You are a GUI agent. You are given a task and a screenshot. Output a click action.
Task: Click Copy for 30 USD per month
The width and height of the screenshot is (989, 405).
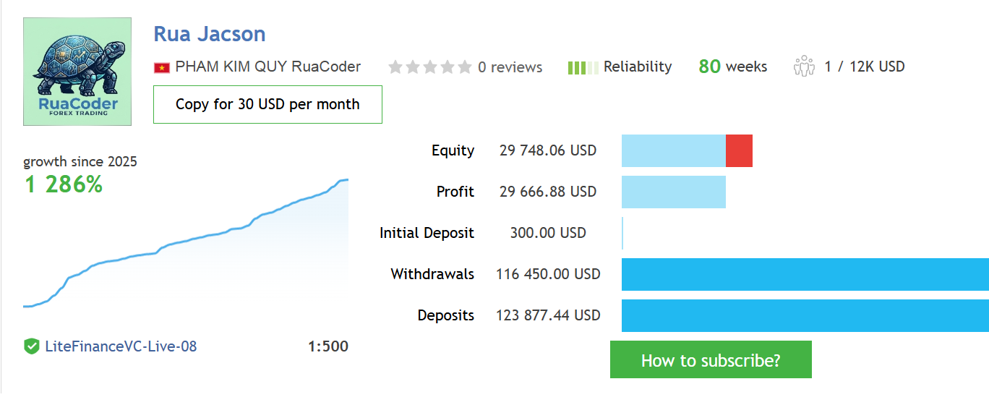tap(267, 104)
